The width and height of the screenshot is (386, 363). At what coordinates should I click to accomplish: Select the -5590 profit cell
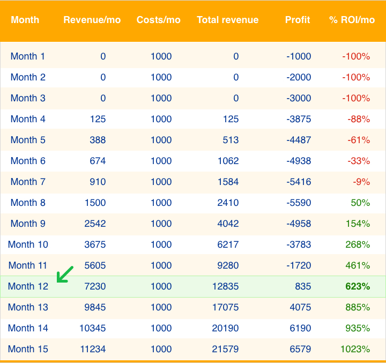(299, 203)
